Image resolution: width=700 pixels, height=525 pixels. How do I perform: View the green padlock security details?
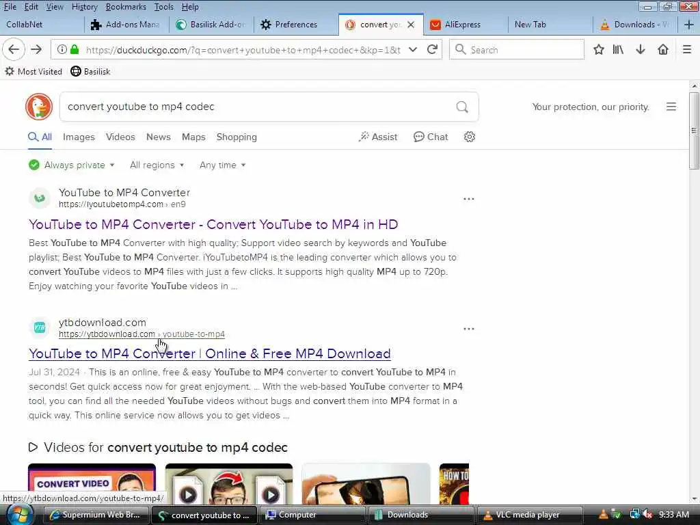pyautogui.click(x=75, y=49)
